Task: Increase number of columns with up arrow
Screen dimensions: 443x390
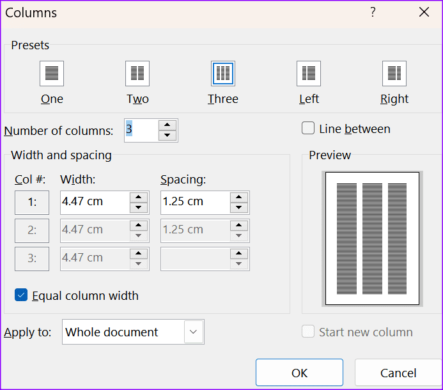Action: pyautogui.click(x=167, y=125)
